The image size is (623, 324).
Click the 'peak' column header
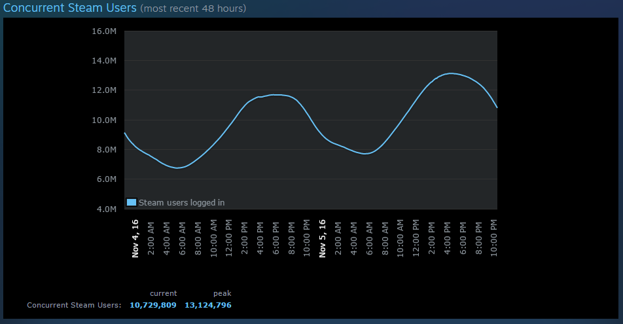(222, 293)
